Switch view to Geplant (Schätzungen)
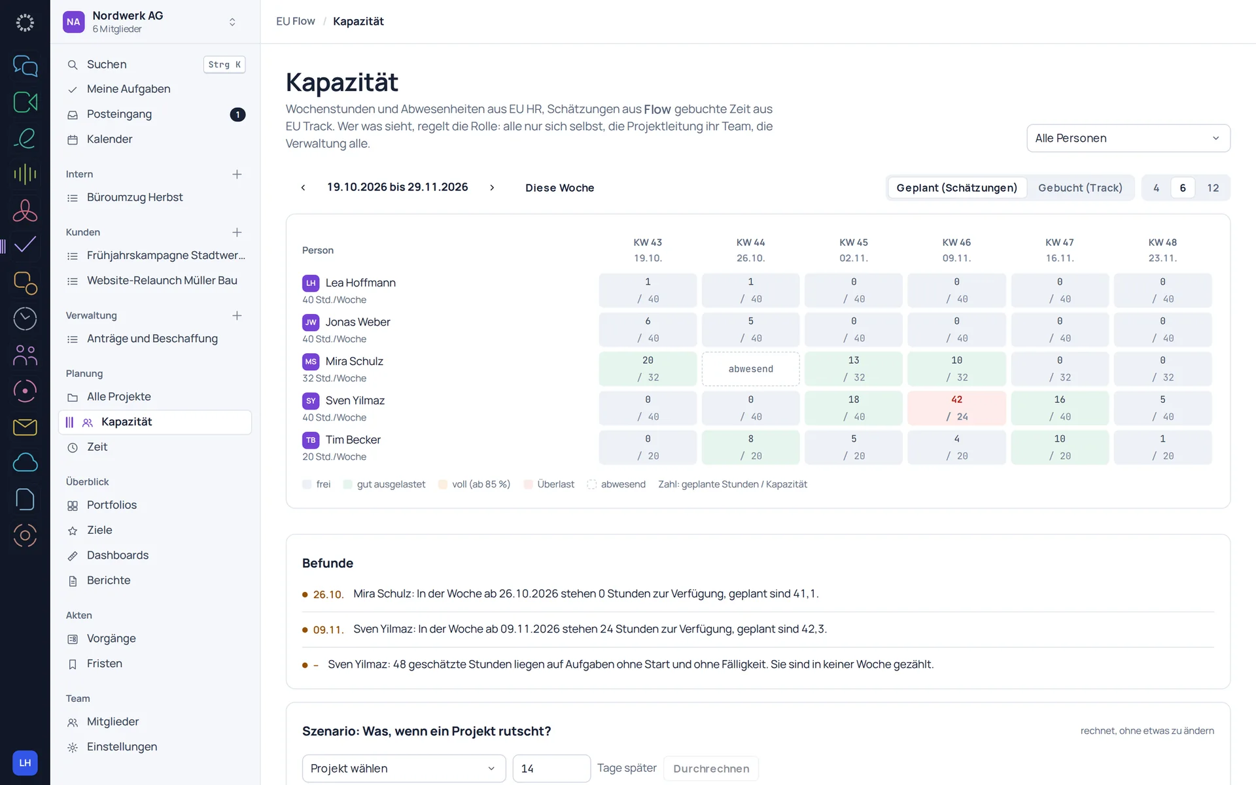The image size is (1256, 785). click(956, 188)
